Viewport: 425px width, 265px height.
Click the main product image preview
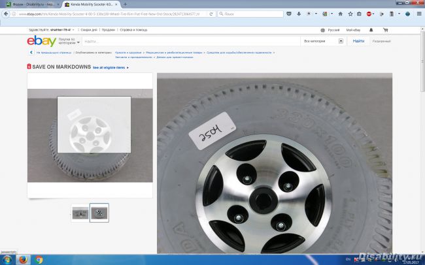pyautogui.click(x=90, y=135)
